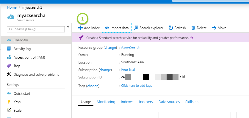Image resolution: width=249 pixels, height=118 pixels.
Task: Open Diagnose and solve problems
Action: [36, 74]
